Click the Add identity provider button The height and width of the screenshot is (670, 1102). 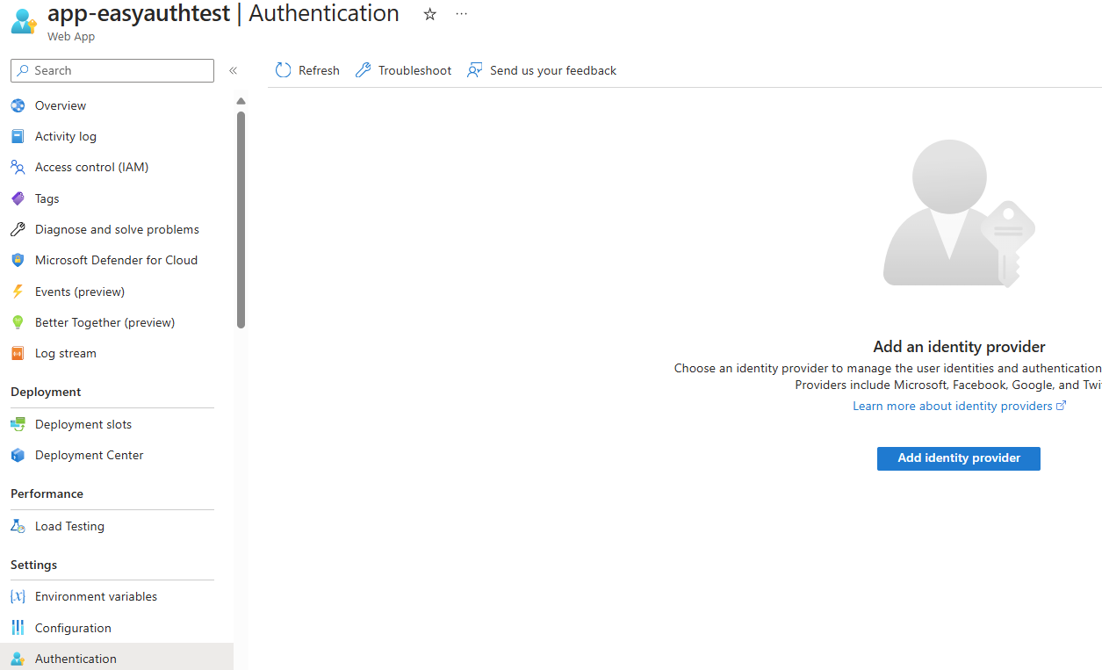tap(958, 458)
